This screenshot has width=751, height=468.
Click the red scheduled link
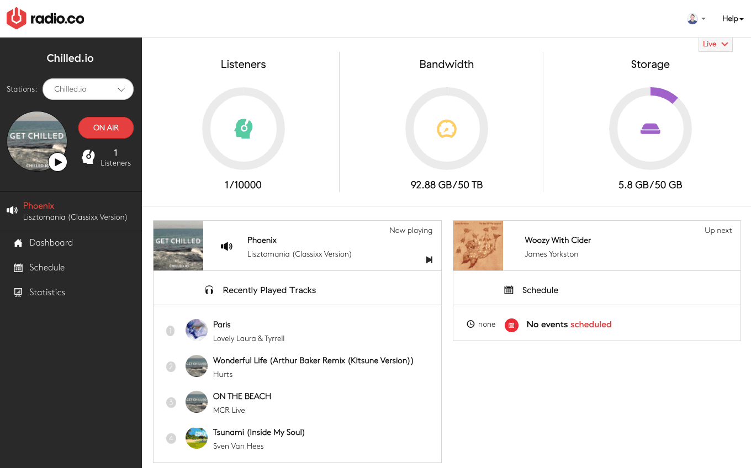point(591,324)
